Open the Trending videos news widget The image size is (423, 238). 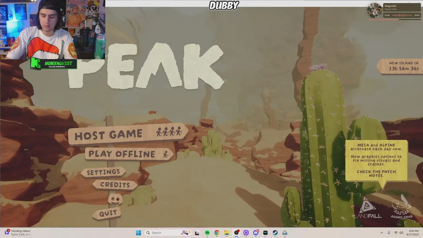click(x=19, y=233)
